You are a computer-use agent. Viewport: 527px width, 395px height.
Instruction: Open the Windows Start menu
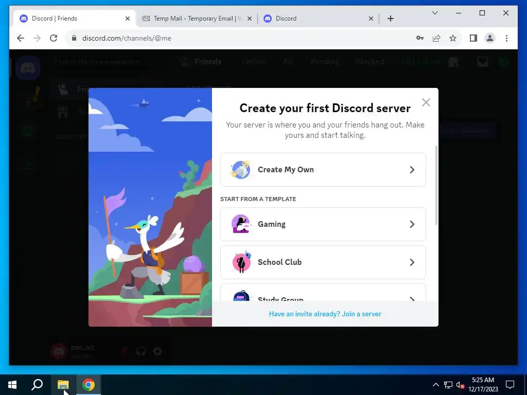(12, 385)
